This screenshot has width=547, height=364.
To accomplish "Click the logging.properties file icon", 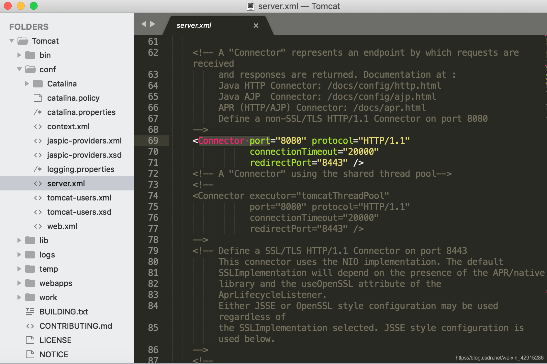I will (x=38, y=169).
